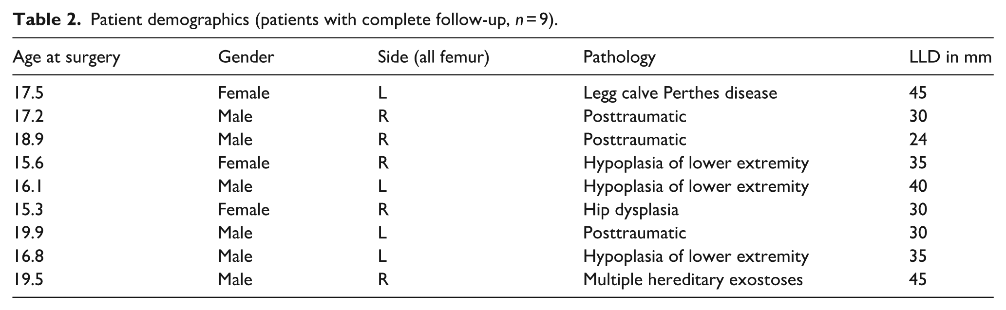
Task: Click the LLD value 40
Action: (x=918, y=186)
